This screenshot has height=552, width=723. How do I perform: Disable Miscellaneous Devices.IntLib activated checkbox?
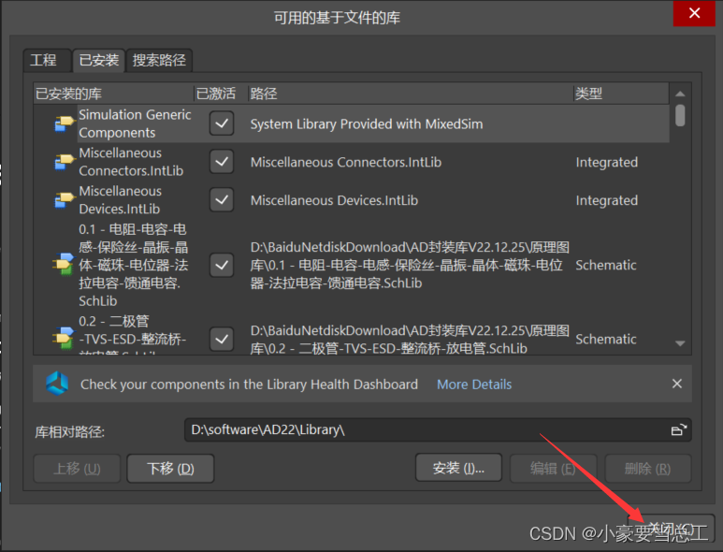222,200
